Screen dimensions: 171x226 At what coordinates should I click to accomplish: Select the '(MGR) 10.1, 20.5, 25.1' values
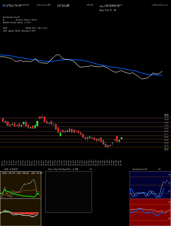pos(36,28)
